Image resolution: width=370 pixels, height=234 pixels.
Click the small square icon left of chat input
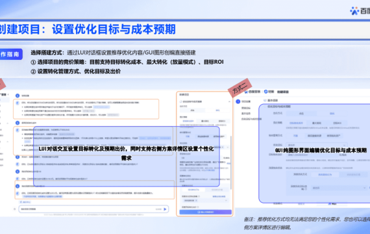point(15,209)
